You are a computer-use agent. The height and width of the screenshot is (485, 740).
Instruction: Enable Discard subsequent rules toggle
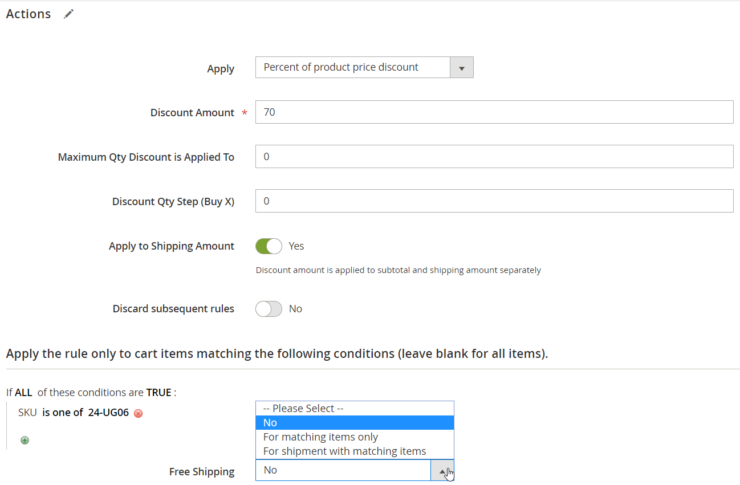click(x=269, y=309)
